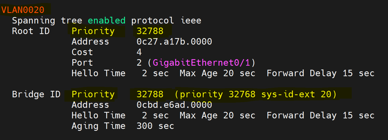Click the bridge address 0cbd.e6ad.0000

pos(174,105)
